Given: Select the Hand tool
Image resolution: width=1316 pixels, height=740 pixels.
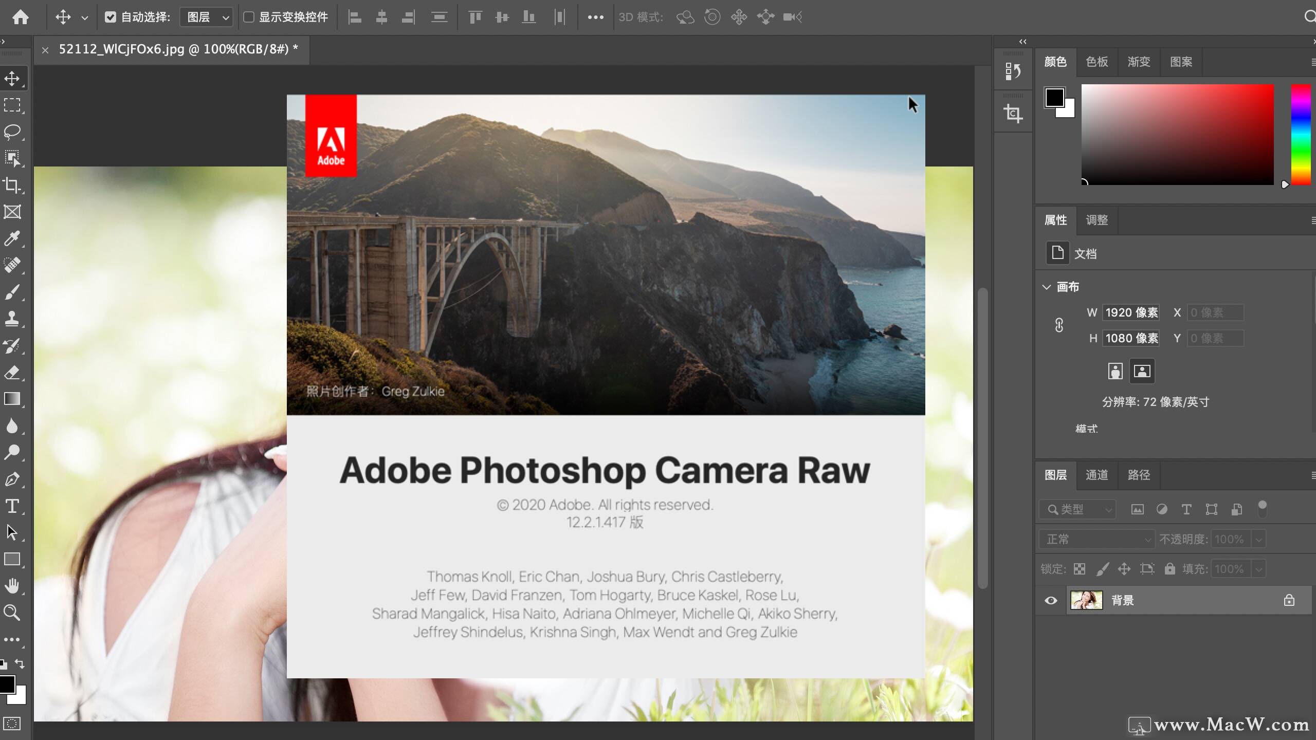Looking at the screenshot, I should pyautogui.click(x=12, y=586).
